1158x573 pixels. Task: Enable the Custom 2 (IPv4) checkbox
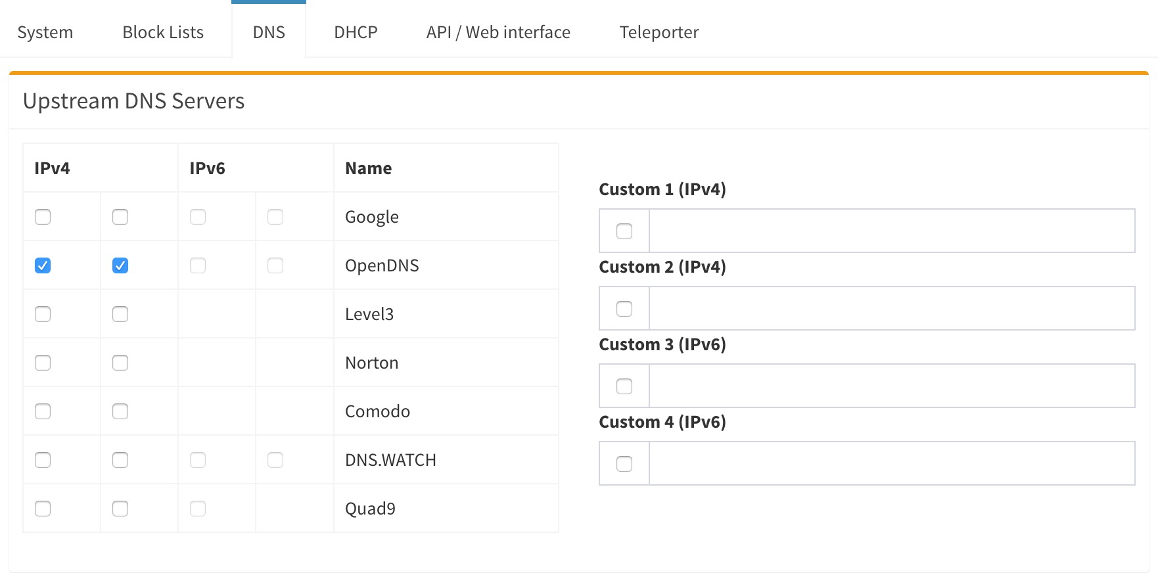click(624, 309)
